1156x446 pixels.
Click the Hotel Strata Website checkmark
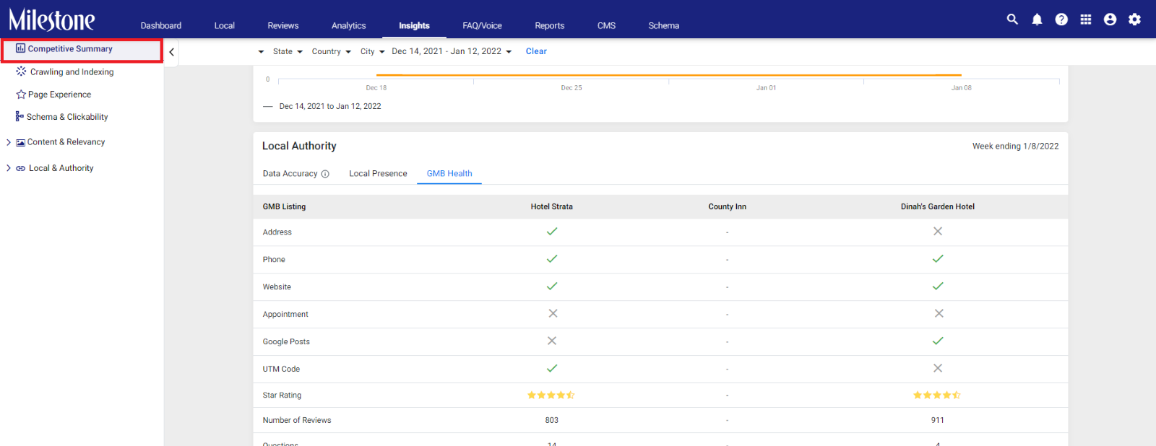coord(552,287)
